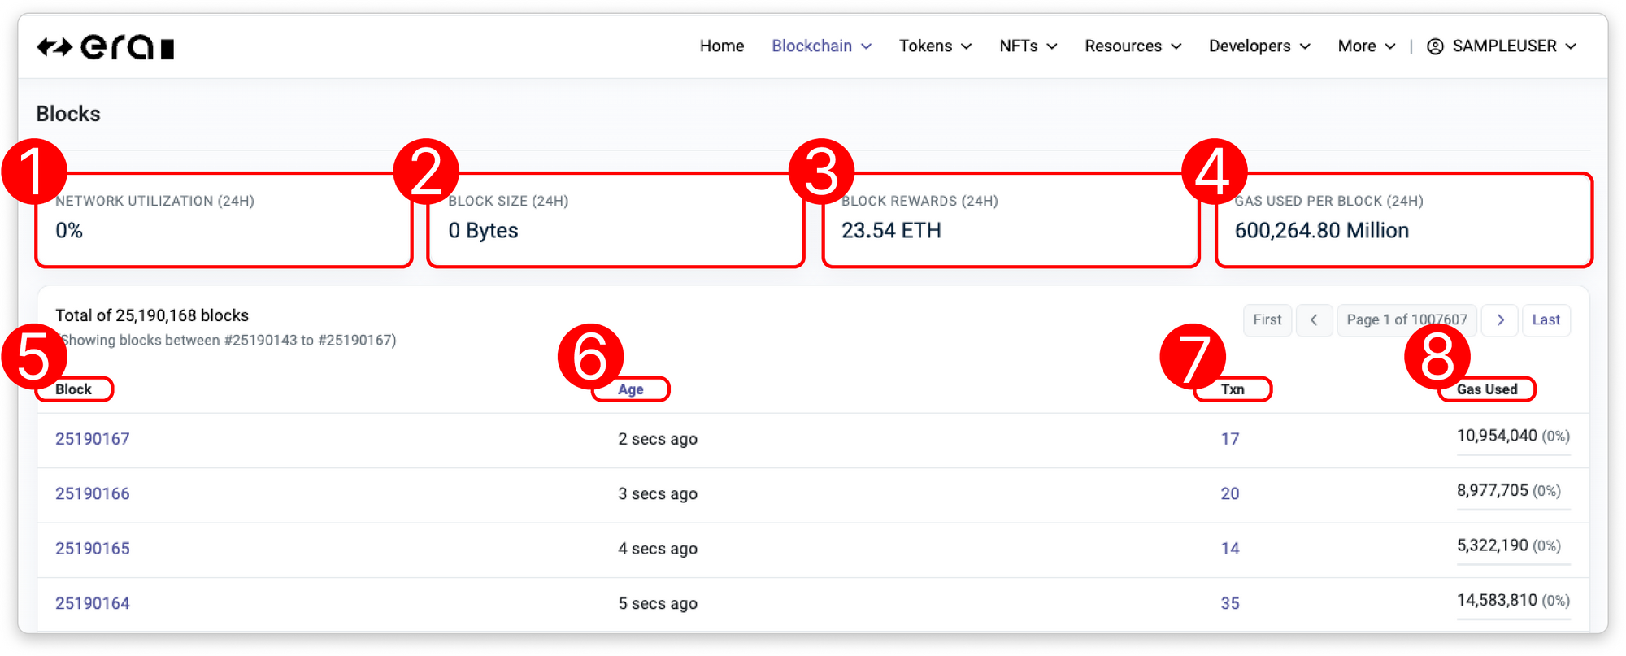Open the Resources menu
1626x656 pixels.
tap(1133, 46)
